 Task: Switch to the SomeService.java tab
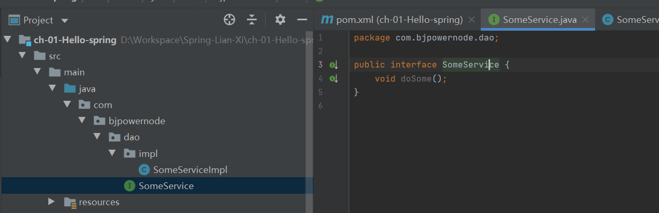pyautogui.click(x=539, y=20)
